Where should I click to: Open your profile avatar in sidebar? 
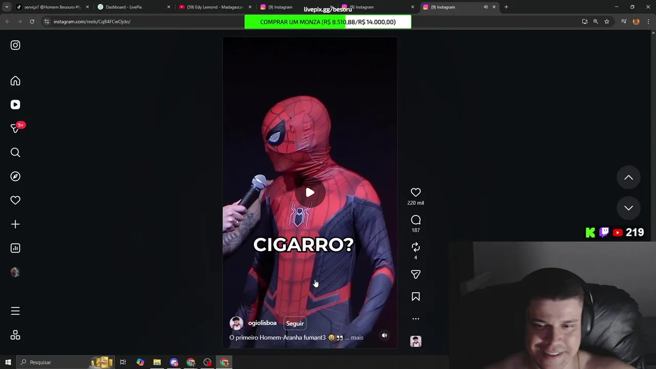(x=15, y=272)
